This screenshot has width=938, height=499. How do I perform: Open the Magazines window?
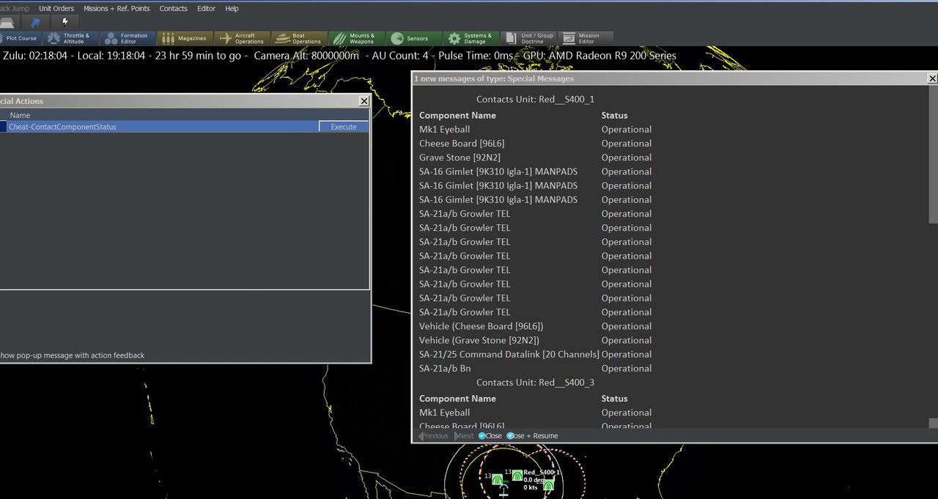point(185,38)
